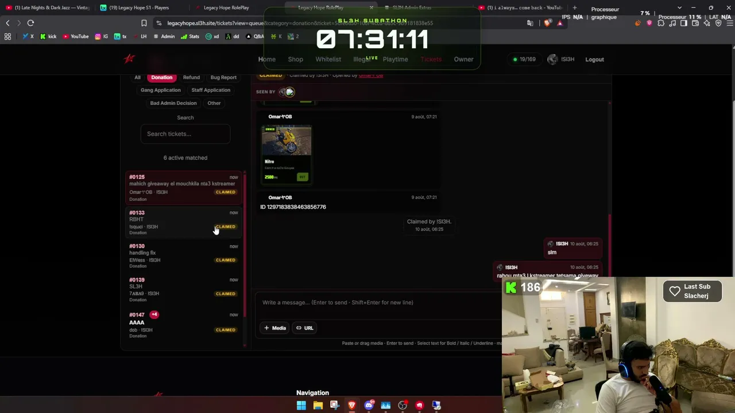This screenshot has width=735, height=413.
Task: Open File Explorer from the taskbar
Action: [318, 406]
